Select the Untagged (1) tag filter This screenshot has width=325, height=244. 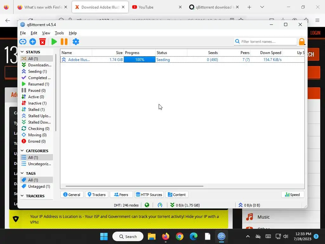click(37, 186)
